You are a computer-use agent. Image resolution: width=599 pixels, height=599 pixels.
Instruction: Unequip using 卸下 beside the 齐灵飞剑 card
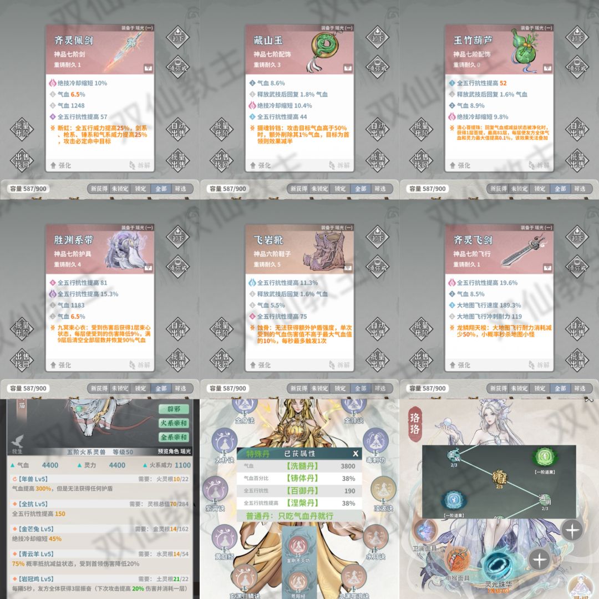tap(577, 237)
